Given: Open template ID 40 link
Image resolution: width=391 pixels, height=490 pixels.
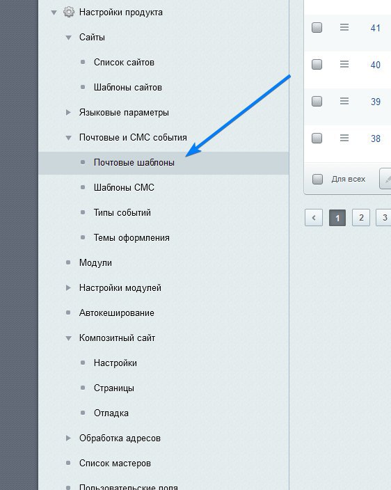Looking at the screenshot, I should [376, 65].
